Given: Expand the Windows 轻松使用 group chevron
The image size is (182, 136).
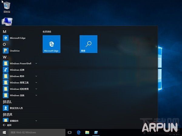Looking at the screenshot, I should (36, 89).
